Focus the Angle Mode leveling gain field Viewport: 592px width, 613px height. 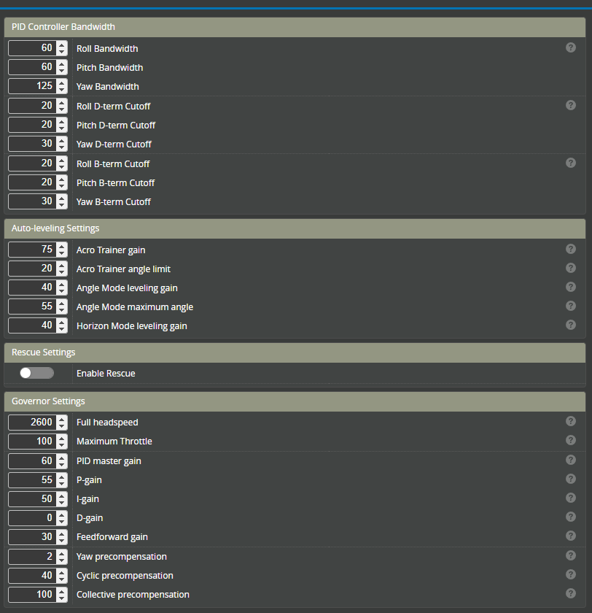click(32, 288)
